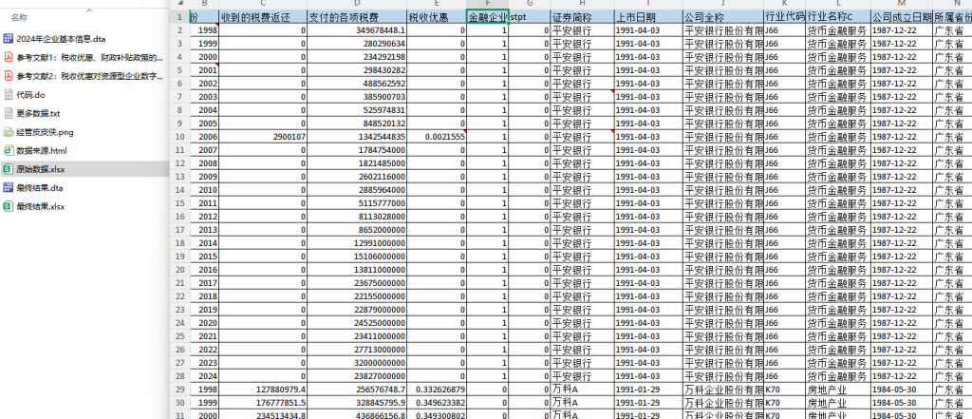Screen dimensions: 972x419
Task: Click header cell 所属省份
Action: click(952, 17)
